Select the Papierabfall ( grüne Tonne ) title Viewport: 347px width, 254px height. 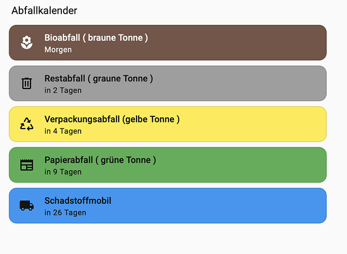100,160
